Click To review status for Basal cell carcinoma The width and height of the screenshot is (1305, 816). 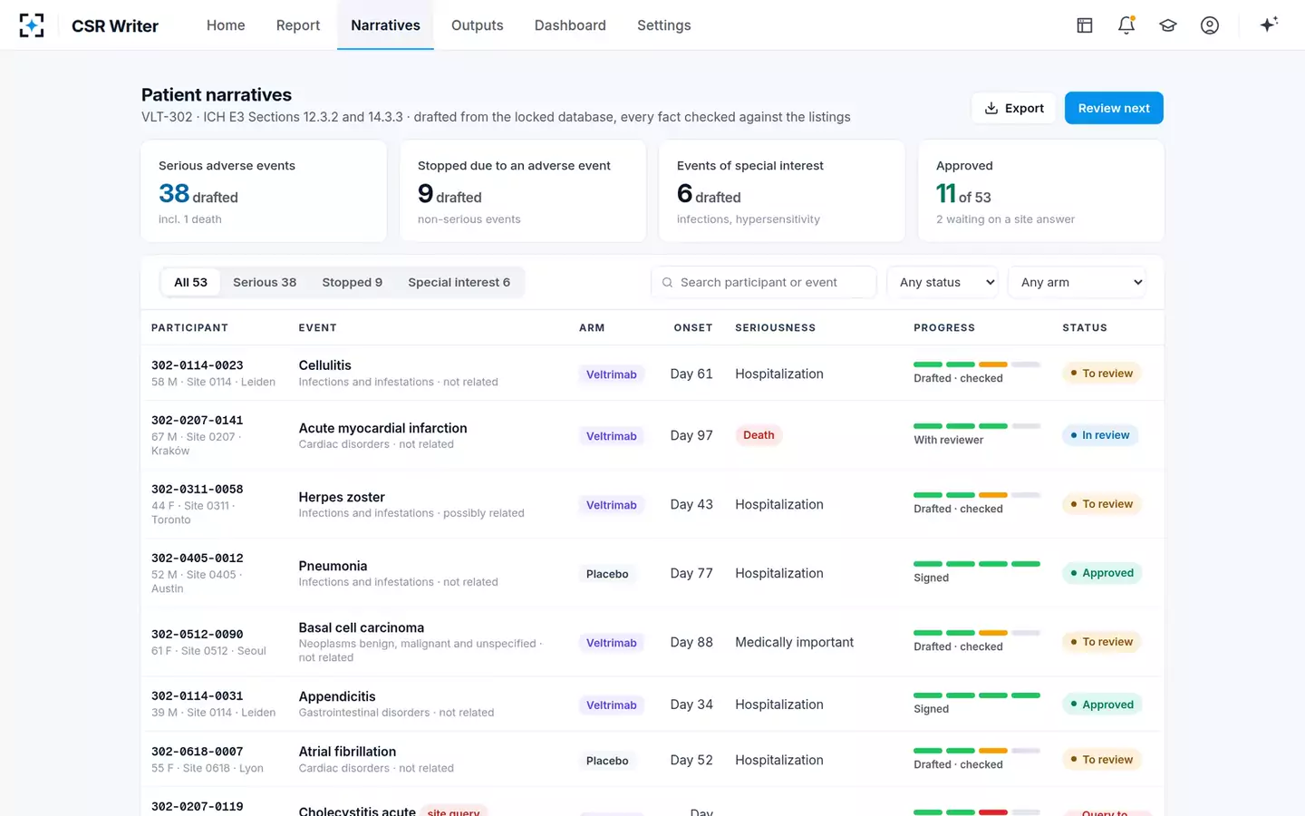(1102, 642)
